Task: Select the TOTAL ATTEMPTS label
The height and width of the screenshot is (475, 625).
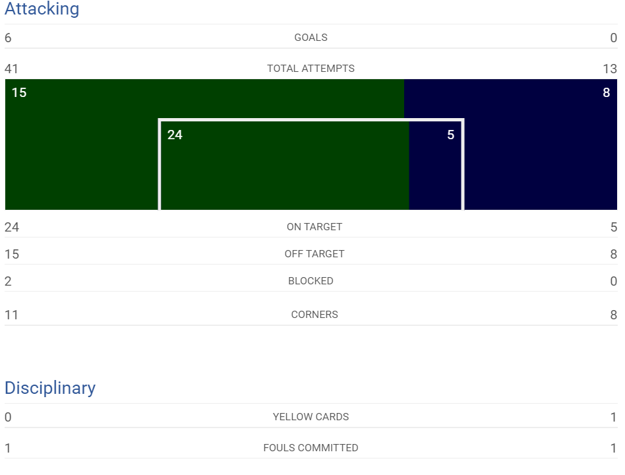Action: 311,69
